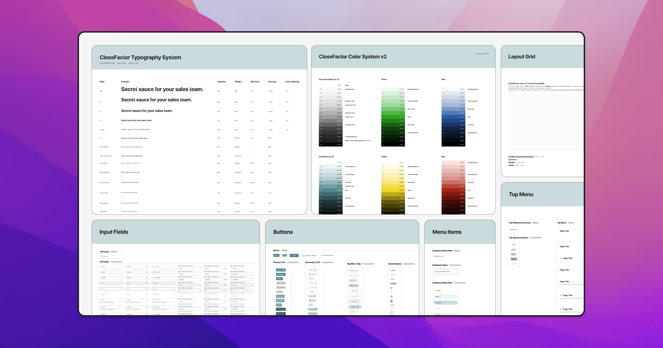Click Text Input Field under Text Input Master

pos(111,257)
